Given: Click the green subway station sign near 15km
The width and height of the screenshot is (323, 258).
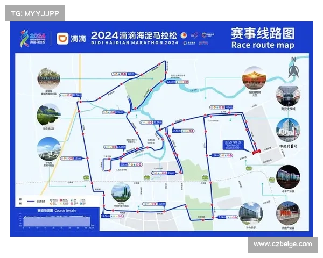Looking at the screenshot, I should [87, 177].
